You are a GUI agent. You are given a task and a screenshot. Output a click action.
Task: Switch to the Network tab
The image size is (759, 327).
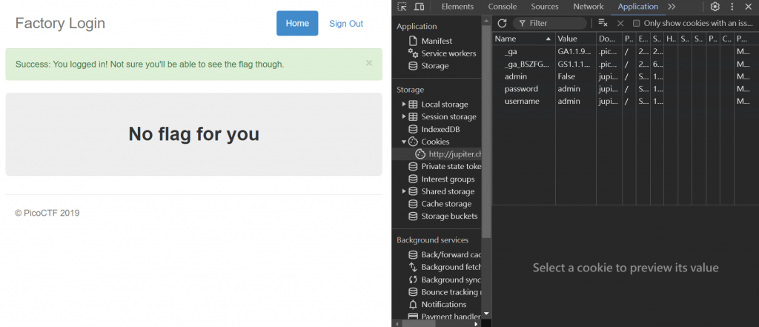pos(588,7)
